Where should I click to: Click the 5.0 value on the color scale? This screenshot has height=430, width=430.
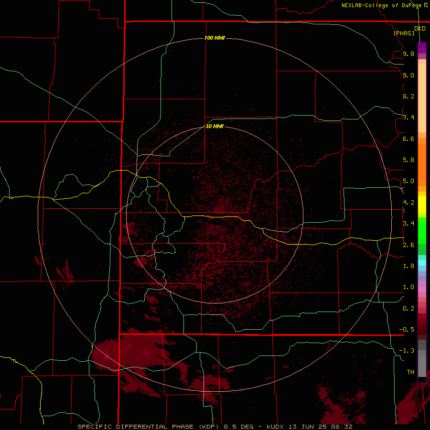point(408,181)
